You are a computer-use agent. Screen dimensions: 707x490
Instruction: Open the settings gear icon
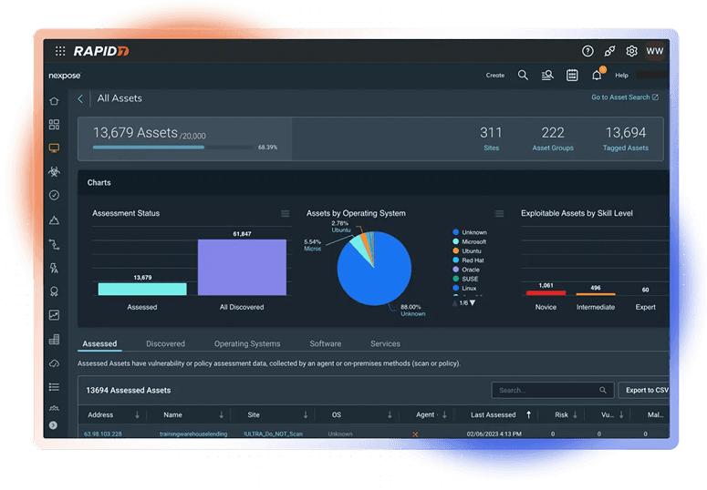tap(631, 51)
